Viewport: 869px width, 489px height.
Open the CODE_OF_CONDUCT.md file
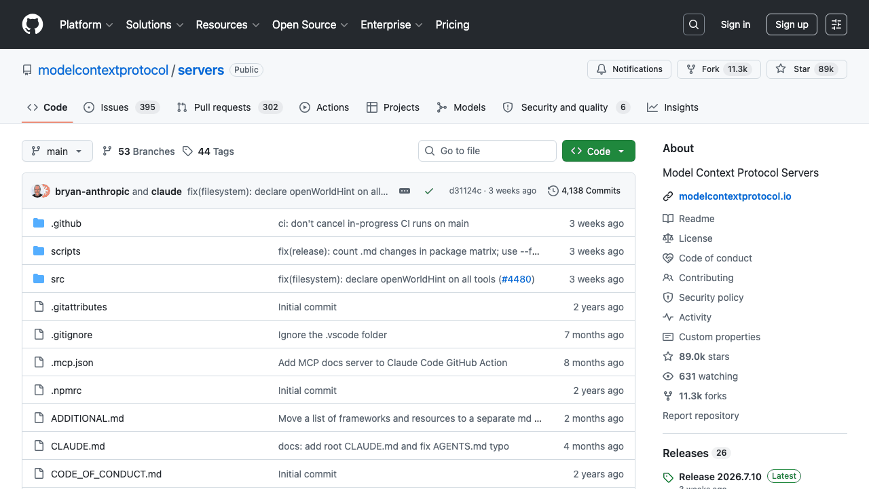pyautogui.click(x=106, y=474)
